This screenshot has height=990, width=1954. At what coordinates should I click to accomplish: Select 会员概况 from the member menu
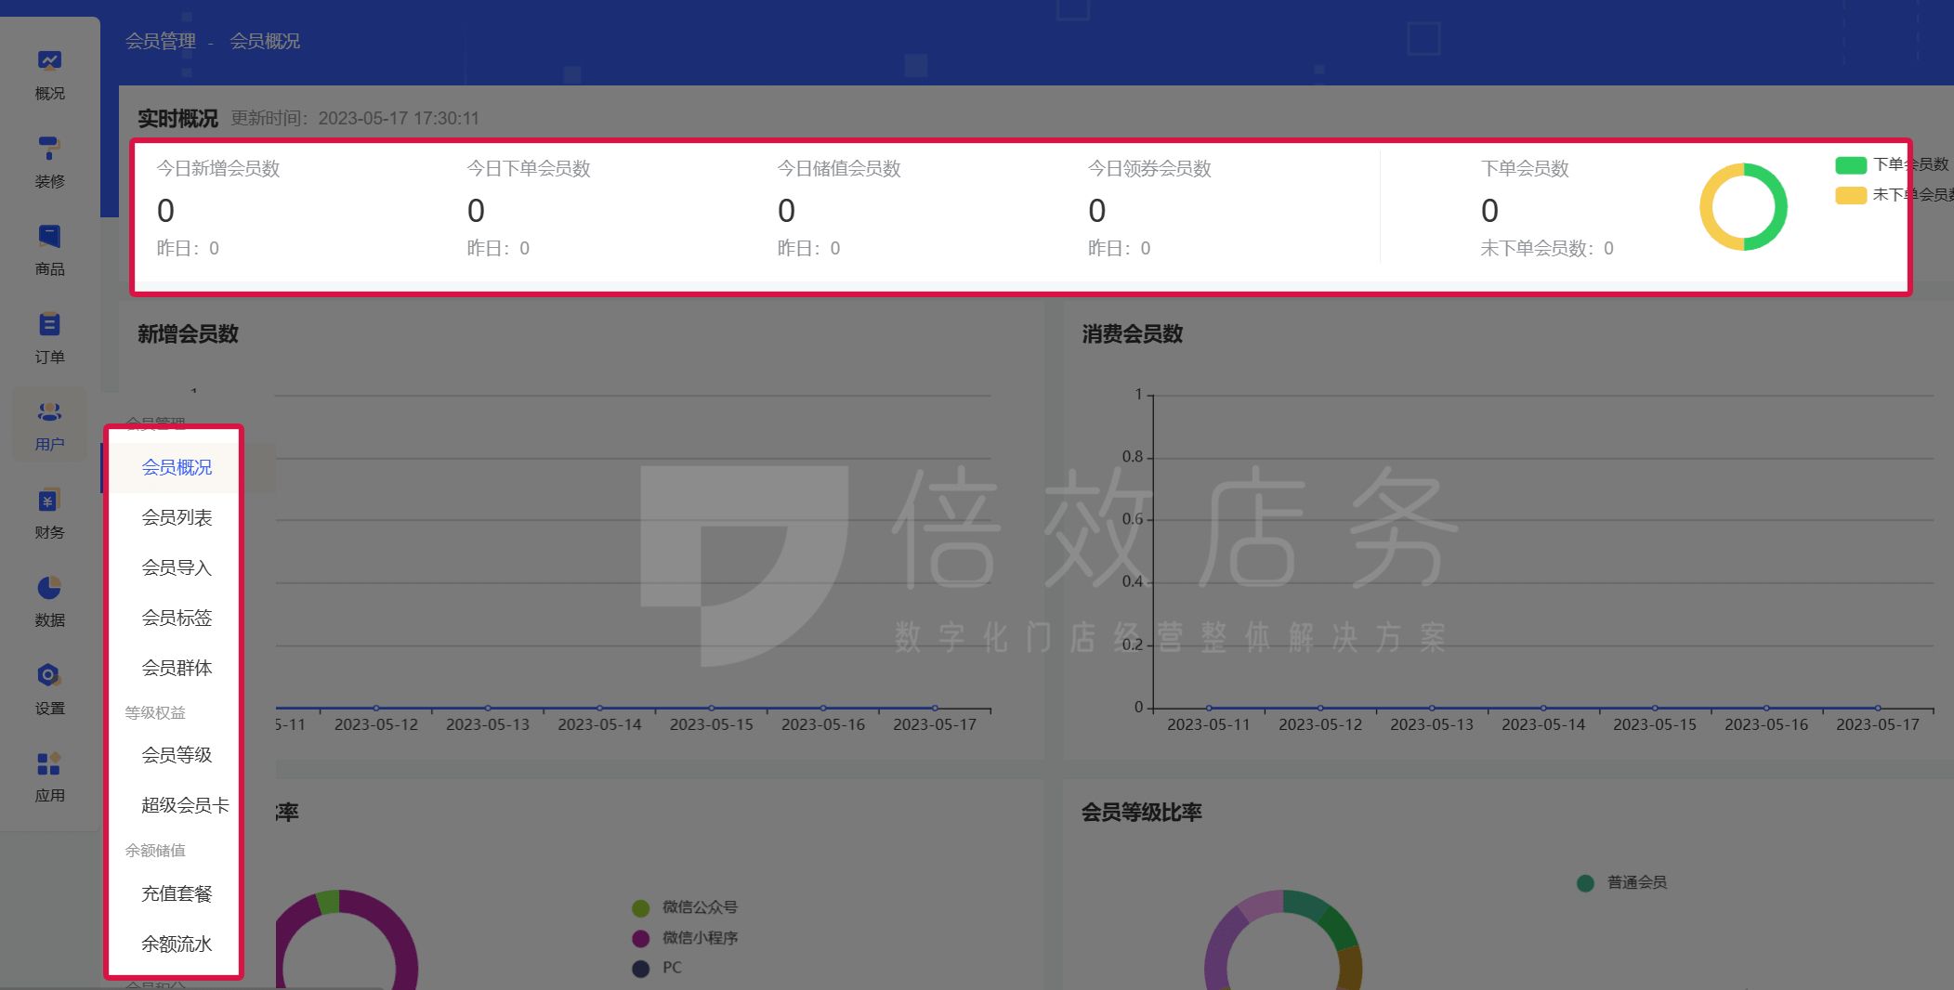[x=176, y=467]
